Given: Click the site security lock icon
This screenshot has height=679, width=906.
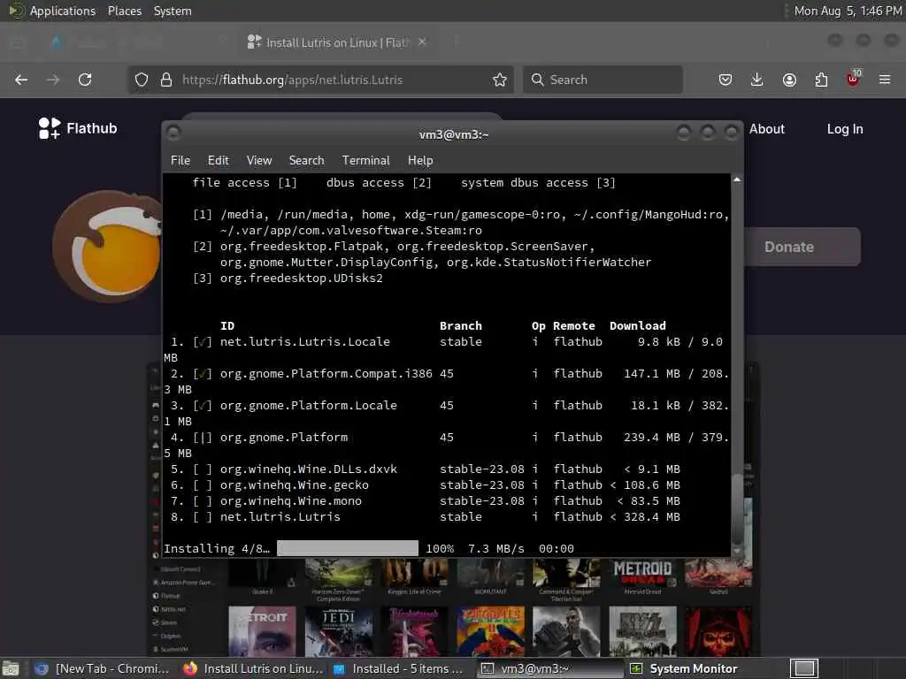Looking at the screenshot, I should coord(166,80).
